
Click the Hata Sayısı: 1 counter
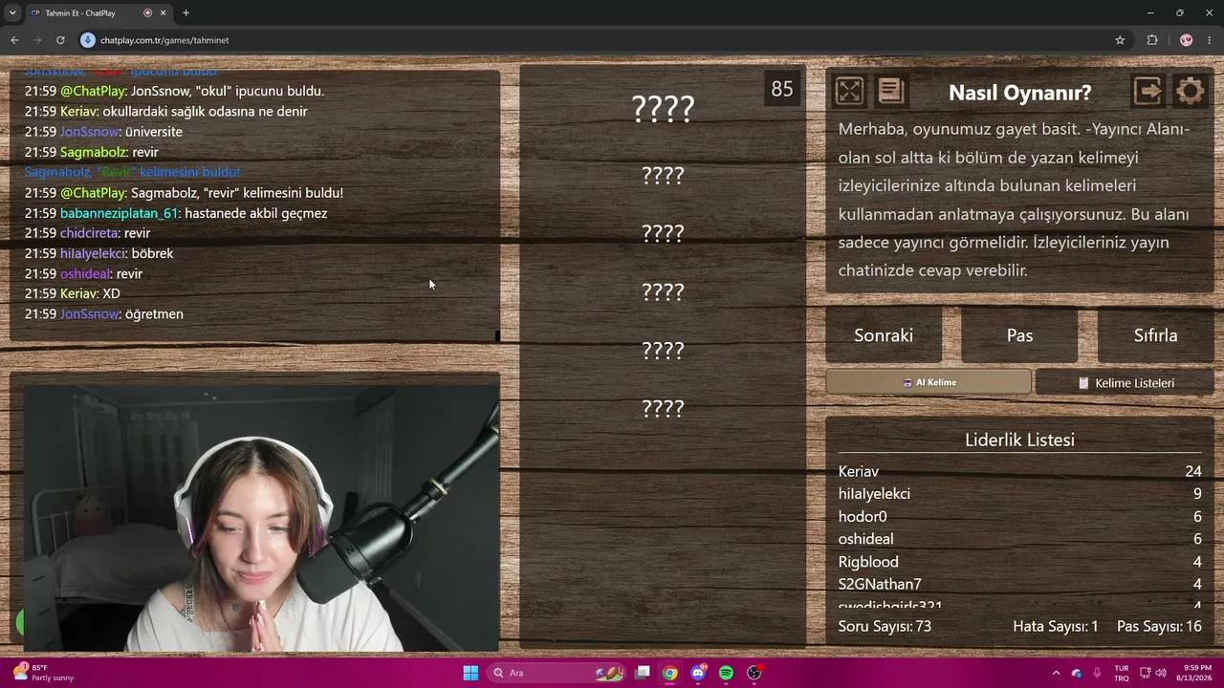[x=1056, y=626]
